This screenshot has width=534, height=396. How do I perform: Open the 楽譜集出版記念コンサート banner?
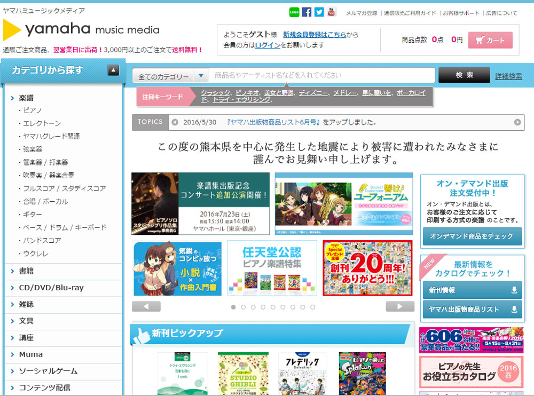[x=201, y=204]
